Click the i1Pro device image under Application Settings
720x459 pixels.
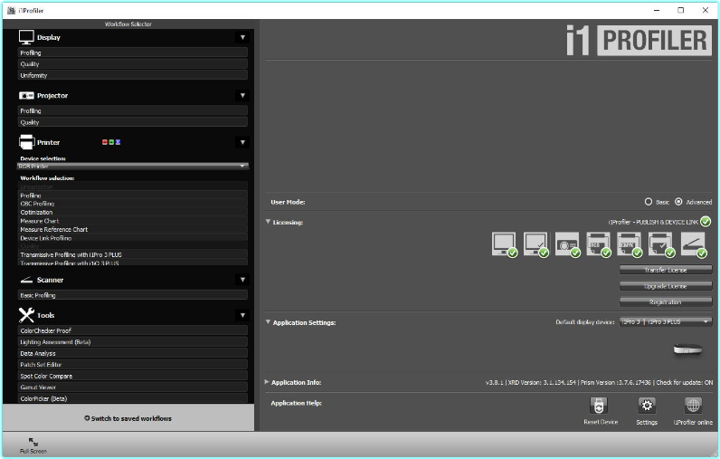[687, 349]
